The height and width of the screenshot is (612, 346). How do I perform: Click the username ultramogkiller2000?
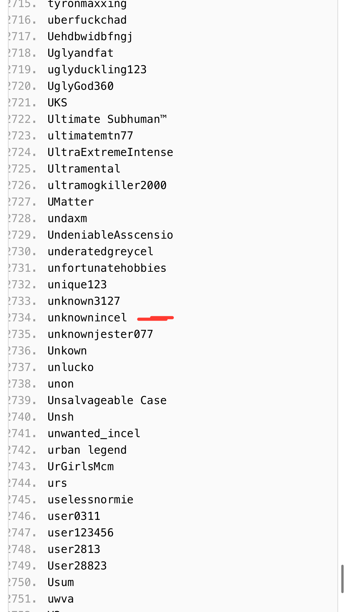click(107, 185)
